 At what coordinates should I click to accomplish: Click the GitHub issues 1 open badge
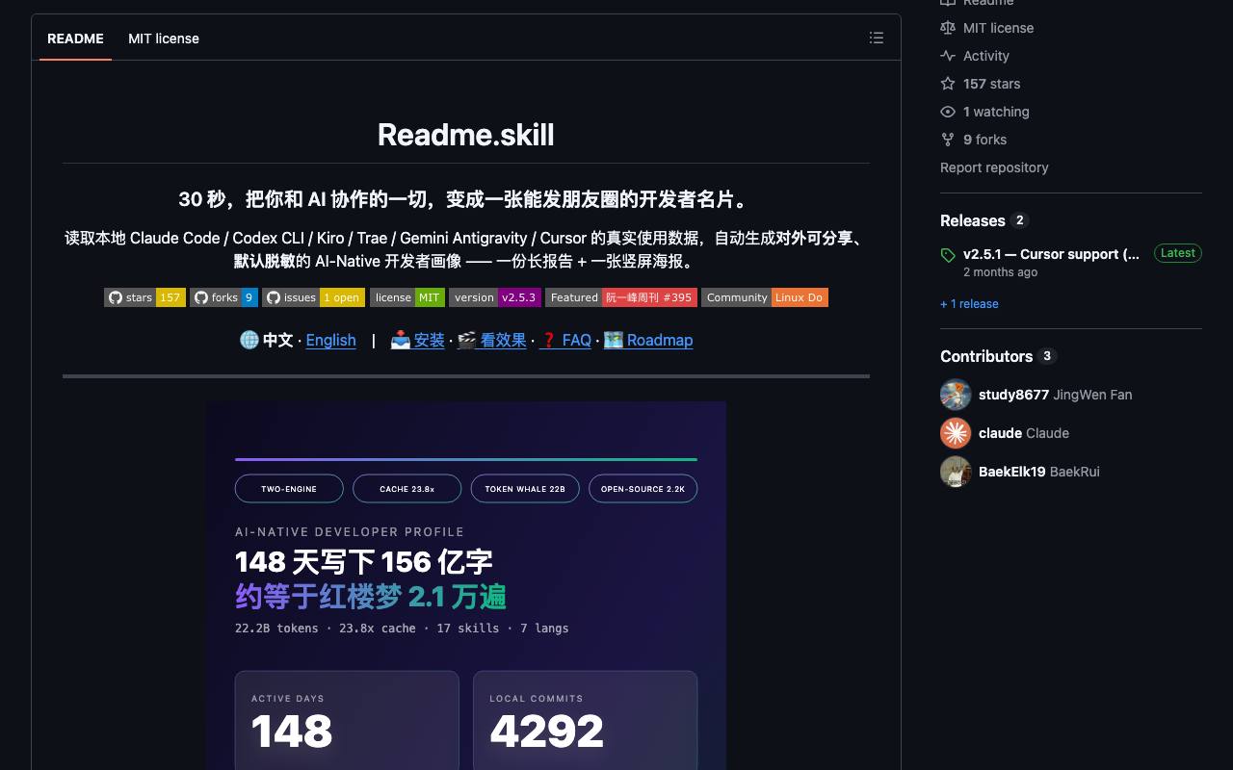tap(313, 297)
